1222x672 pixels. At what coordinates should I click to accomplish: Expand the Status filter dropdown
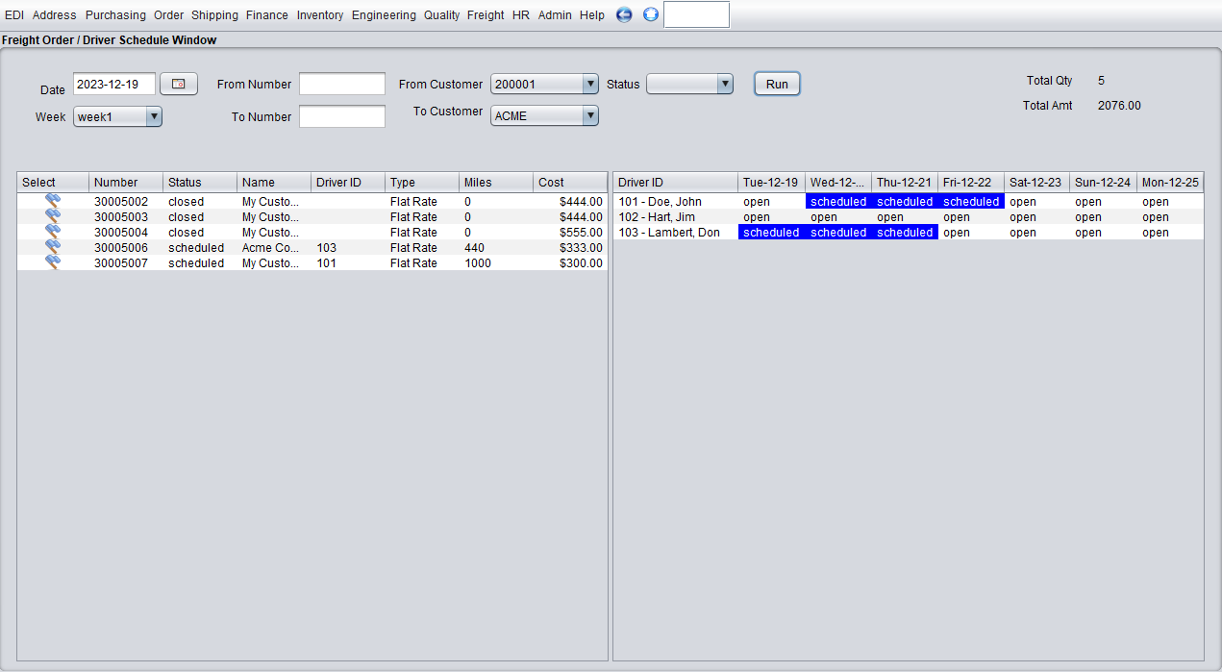pyautogui.click(x=724, y=84)
